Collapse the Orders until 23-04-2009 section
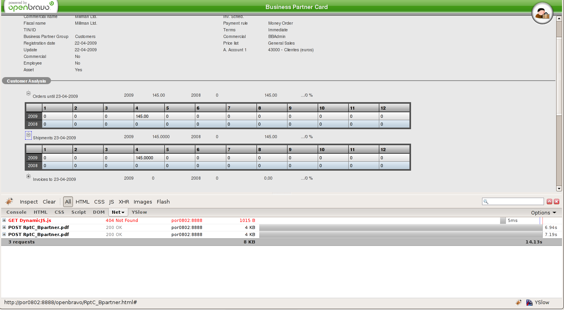The height and width of the screenshot is (310, 564). 28,93
